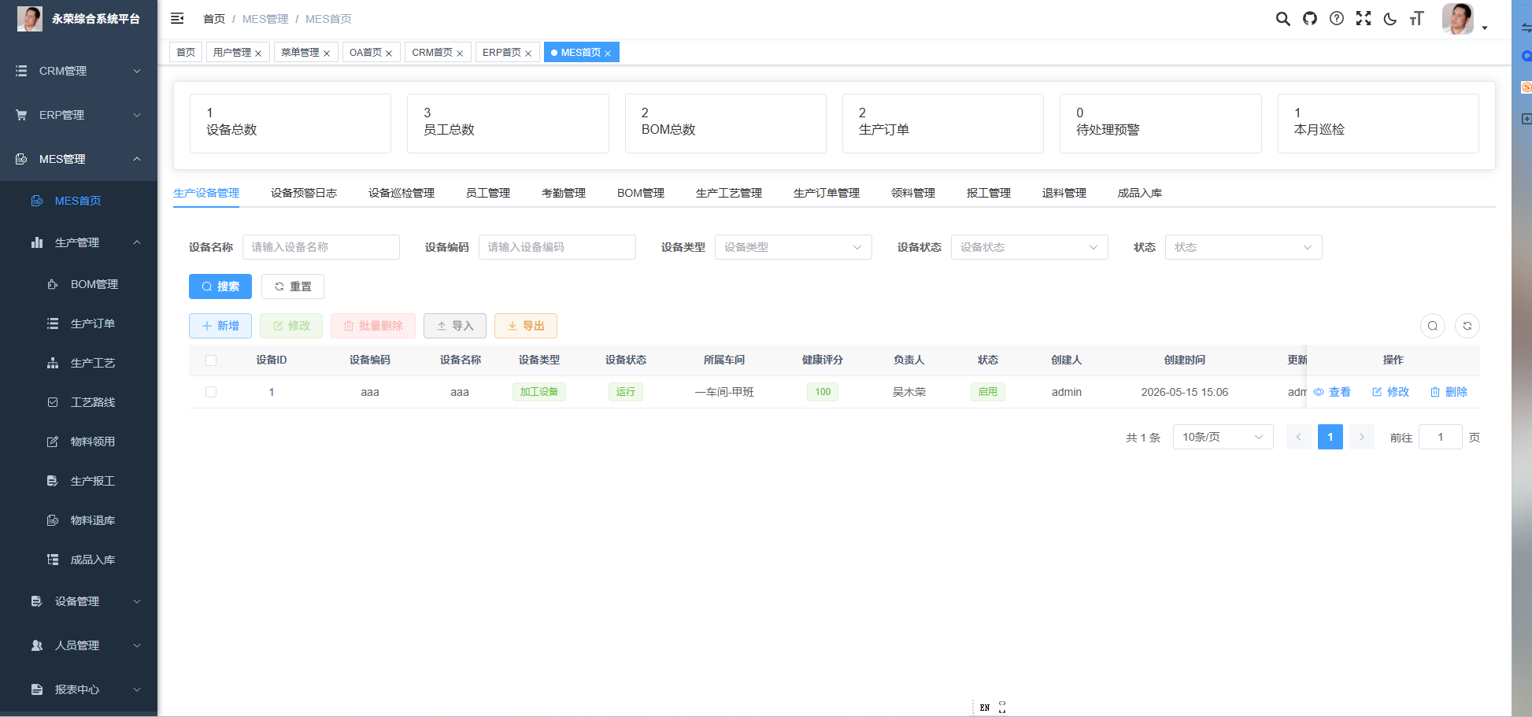
Task: Open the 待处理预警 statistic card
Action: [1160, 124]
